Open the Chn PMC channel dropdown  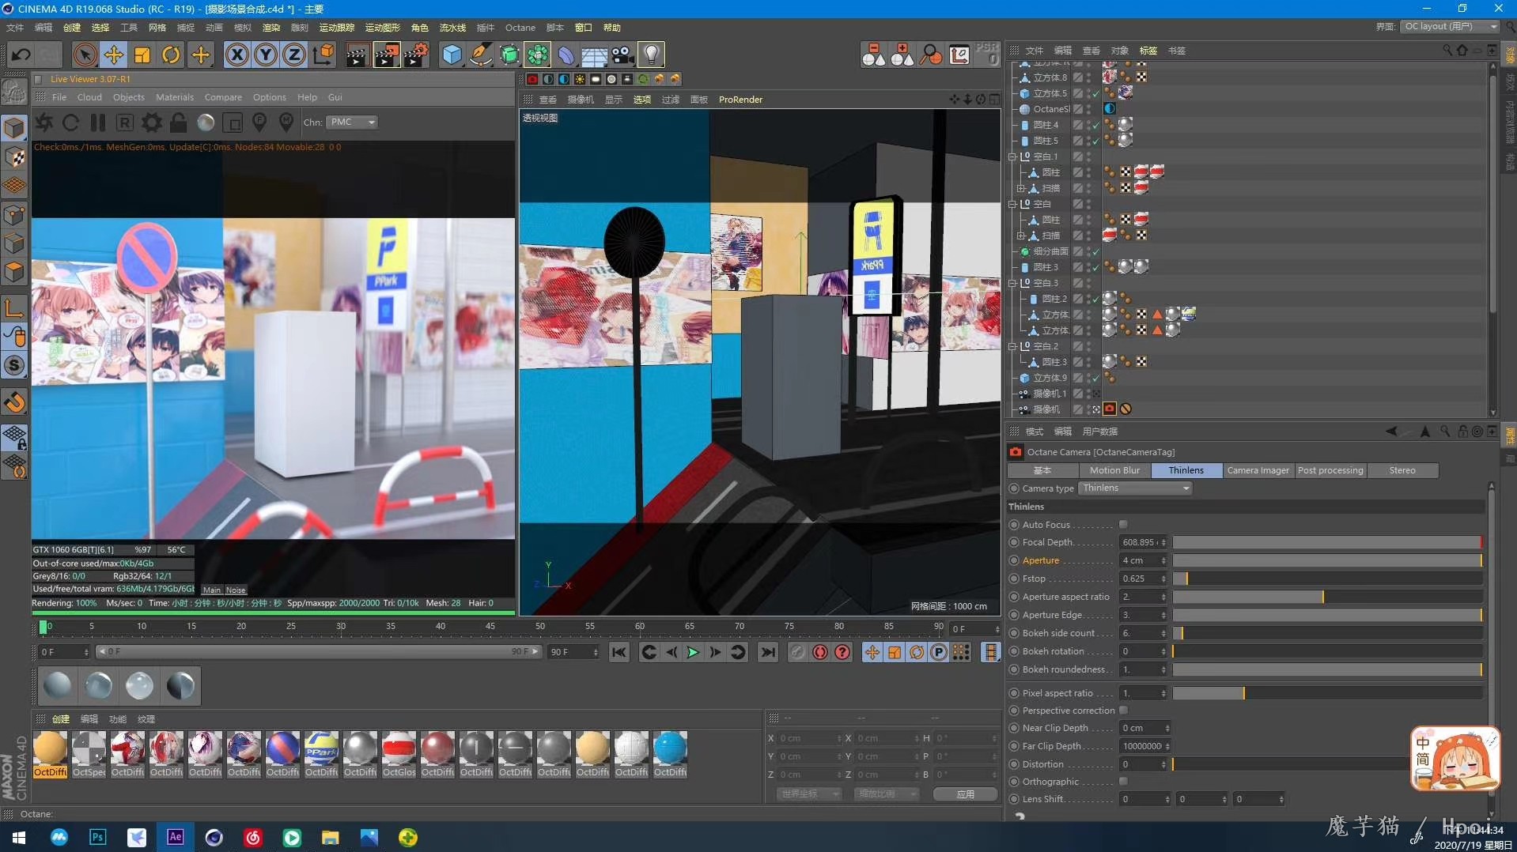pyautogui.click(x=353, y=123)
